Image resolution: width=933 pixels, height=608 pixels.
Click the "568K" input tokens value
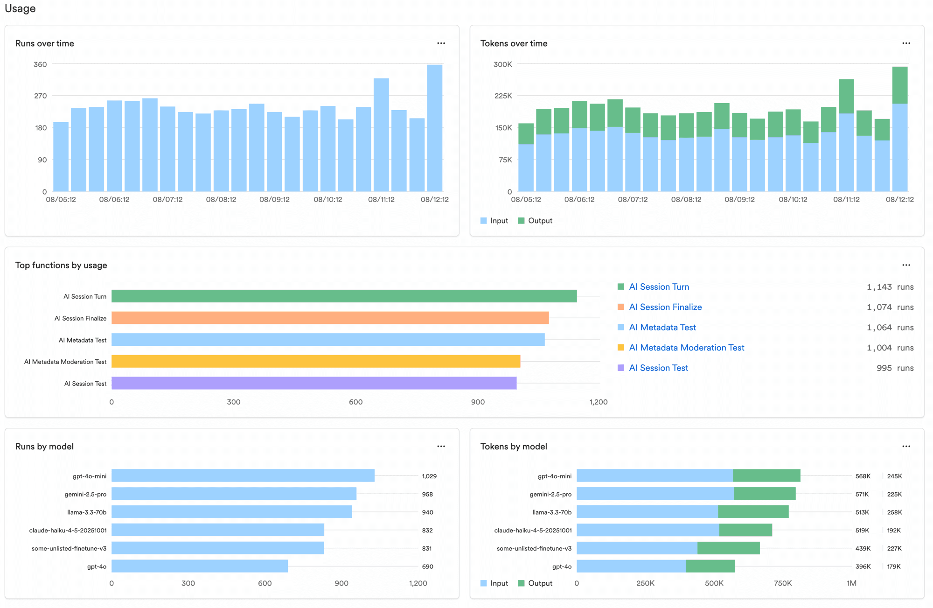point(863,476)
